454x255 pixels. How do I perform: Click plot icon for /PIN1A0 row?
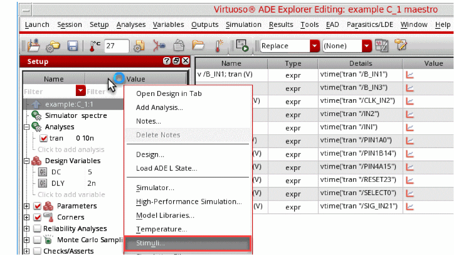tap(410, 141)
